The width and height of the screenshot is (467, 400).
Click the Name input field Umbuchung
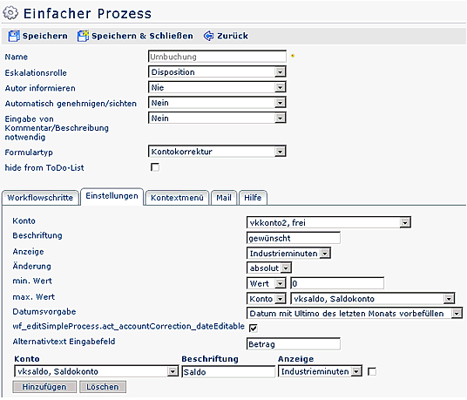217,57
